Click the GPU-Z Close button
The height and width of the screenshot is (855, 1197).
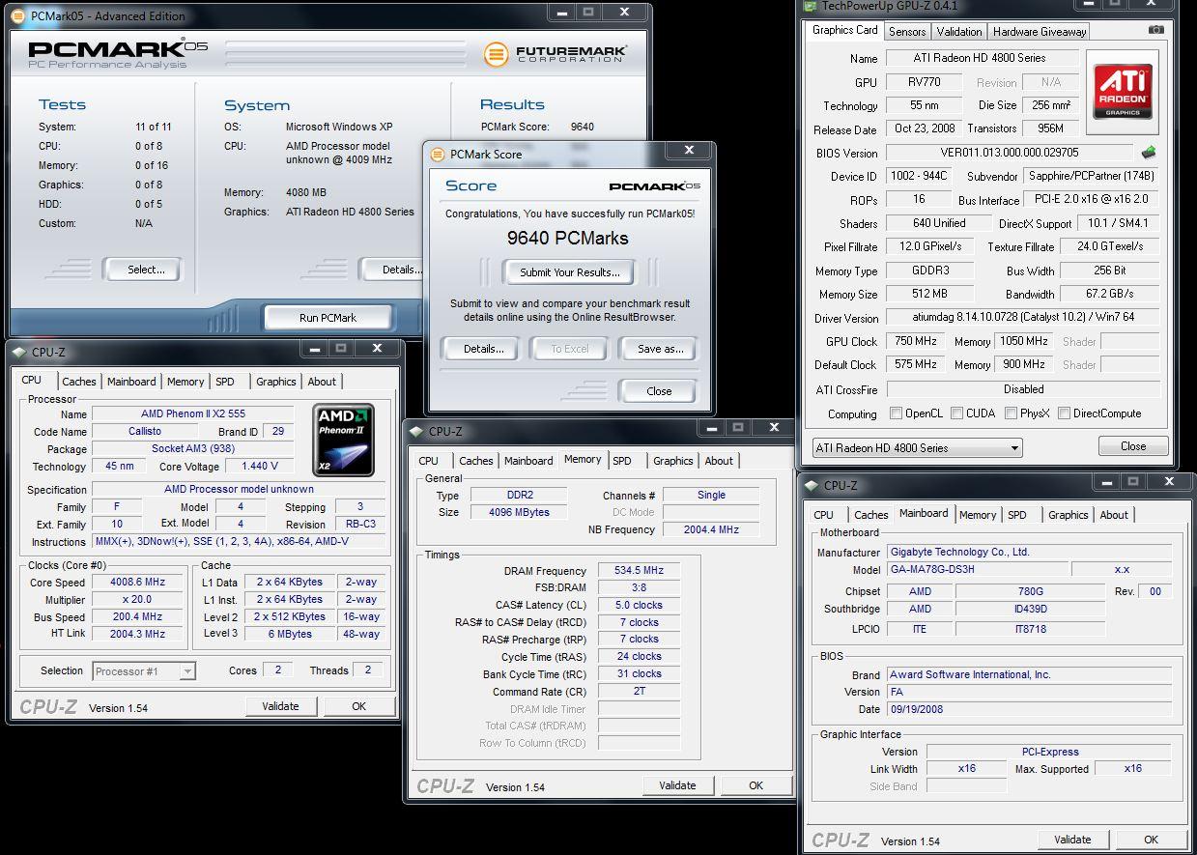click(1133, 446)
